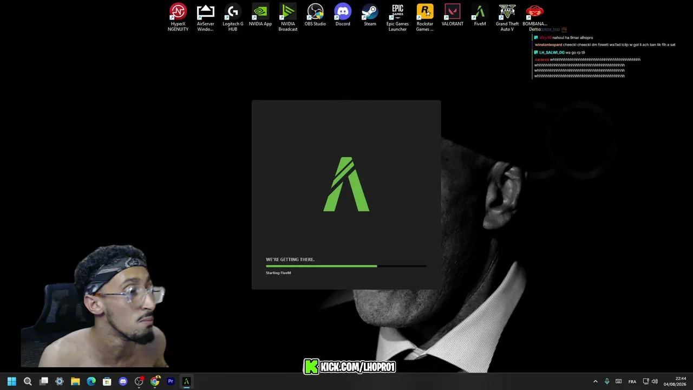Viewport: 693px width, 390px height.
Task: Switch to OBS Studio on the taskbar
Action: point(139,381)
